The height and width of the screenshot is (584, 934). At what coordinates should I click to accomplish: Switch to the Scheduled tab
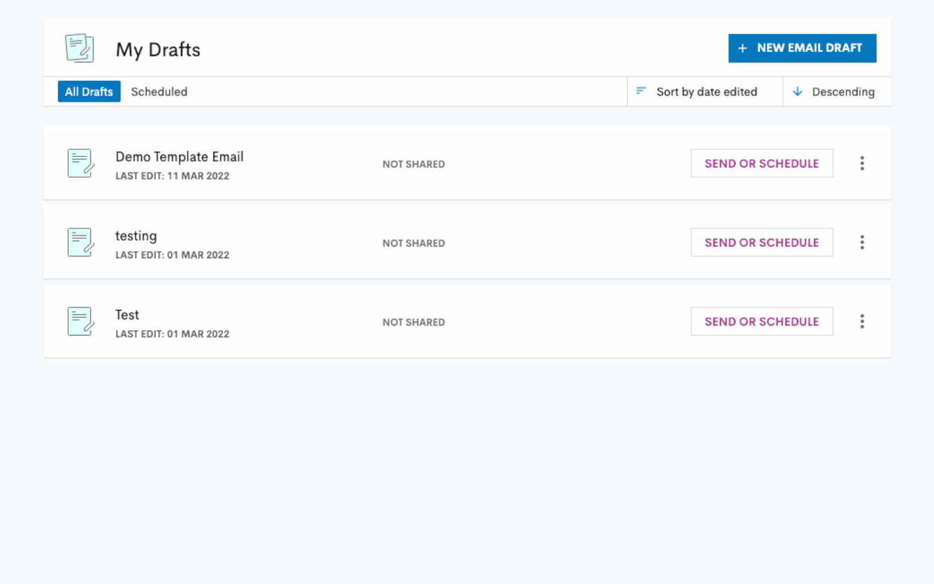(x=159, y=91)
